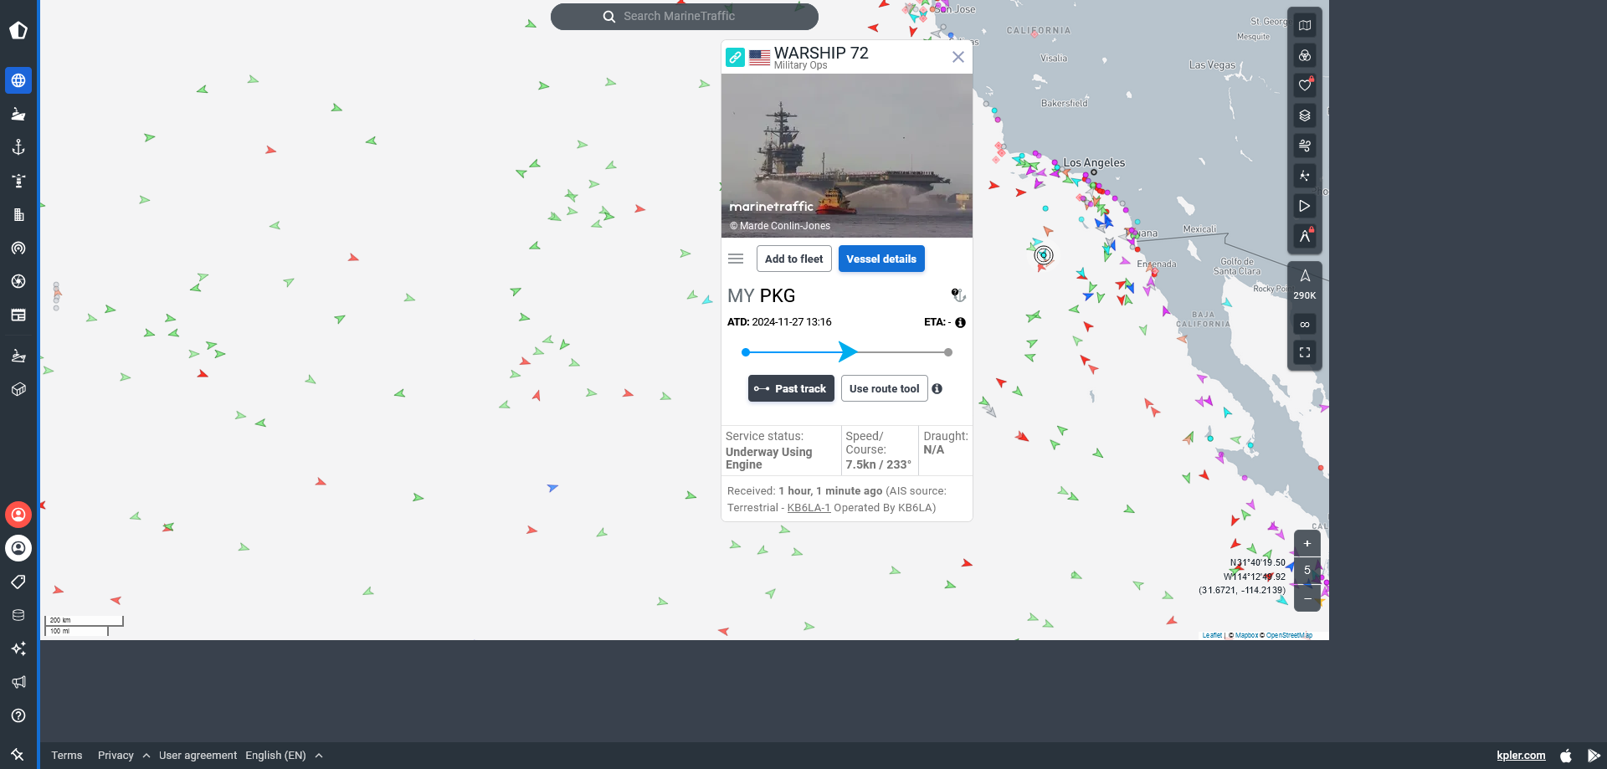Open the Terms link in footer
Viewport: 1607px width, 769px height.
coord(67,755)
